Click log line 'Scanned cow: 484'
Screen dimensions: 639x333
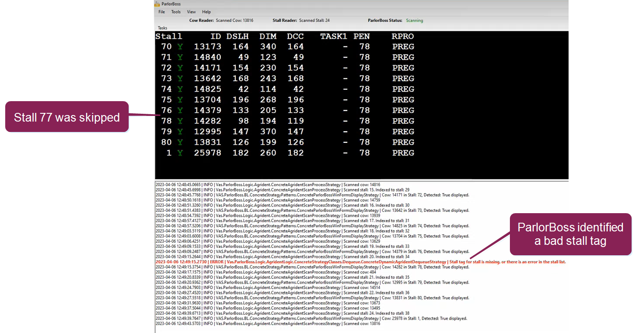pos(266,272)
